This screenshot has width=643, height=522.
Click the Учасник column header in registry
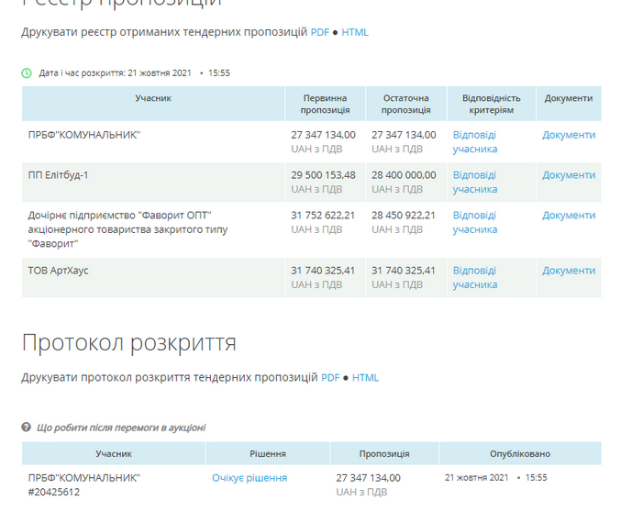click(153, 98)
